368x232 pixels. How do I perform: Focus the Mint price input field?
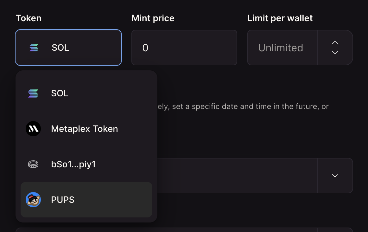pos(184,48)
